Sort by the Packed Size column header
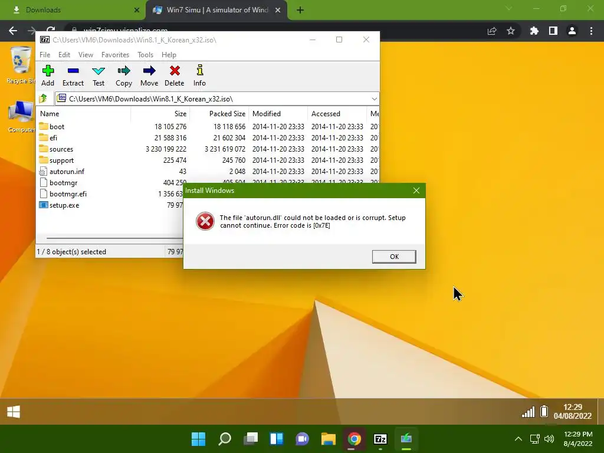This screenshot has height=453, width=604. [219, 114]
